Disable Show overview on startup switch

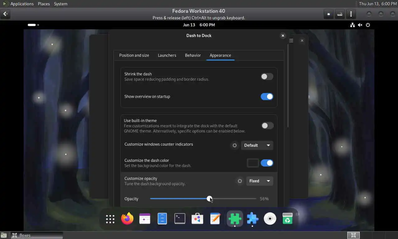tap(267, 96)
